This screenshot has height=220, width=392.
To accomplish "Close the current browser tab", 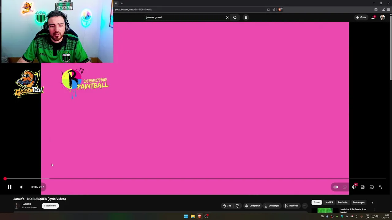I will coord(116,3).
